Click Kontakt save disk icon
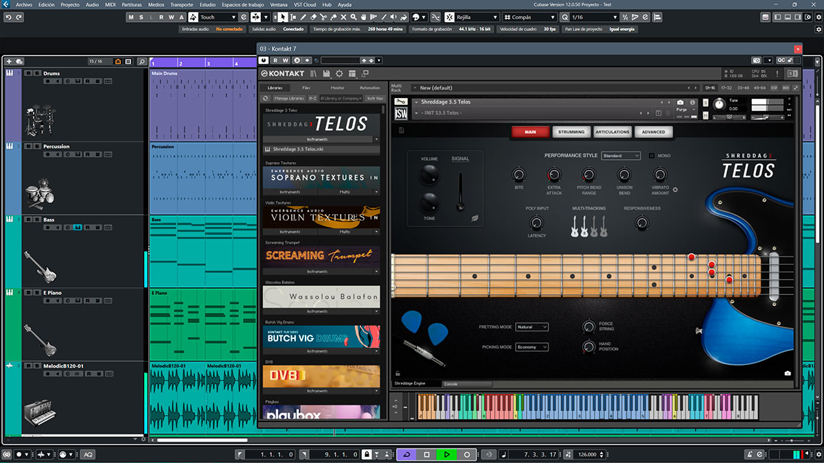The height and width of the screenshot is (463, 824). (327, 73)
